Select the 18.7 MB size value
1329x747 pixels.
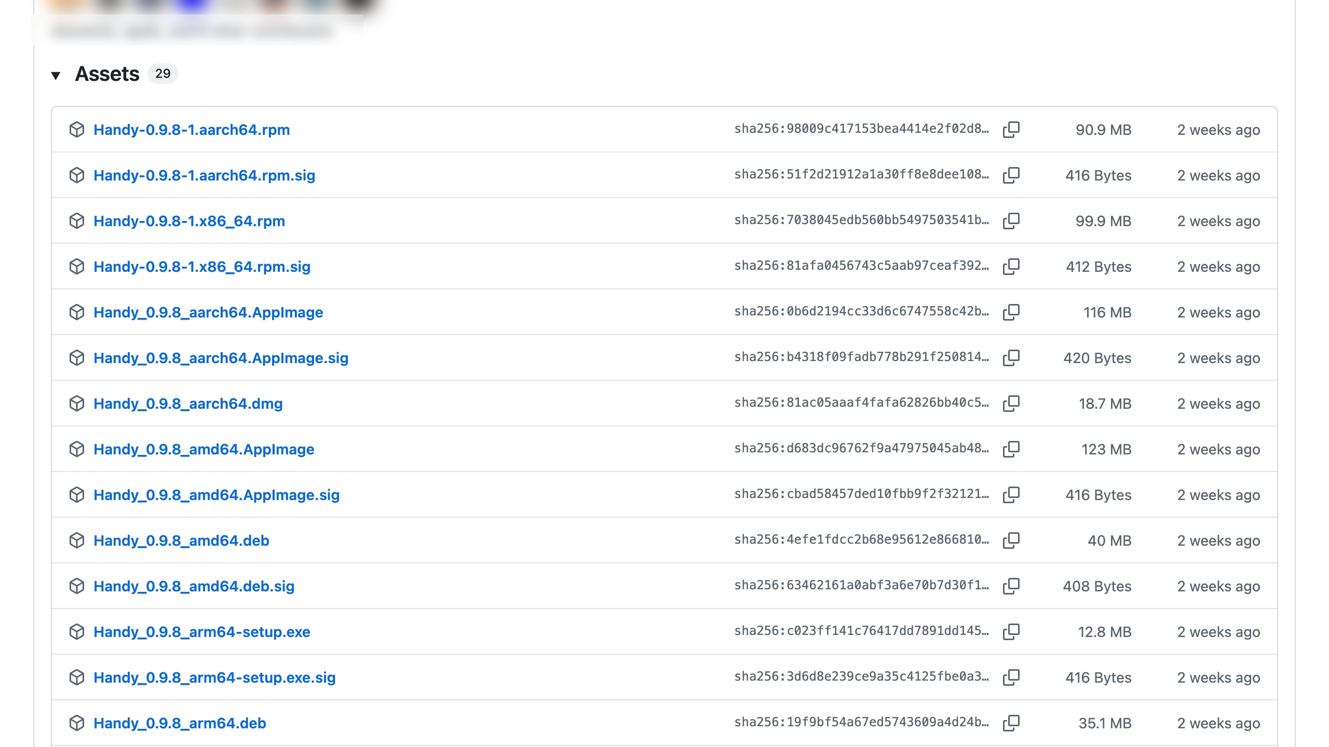pyautogui.click(x=1105, y=404)
